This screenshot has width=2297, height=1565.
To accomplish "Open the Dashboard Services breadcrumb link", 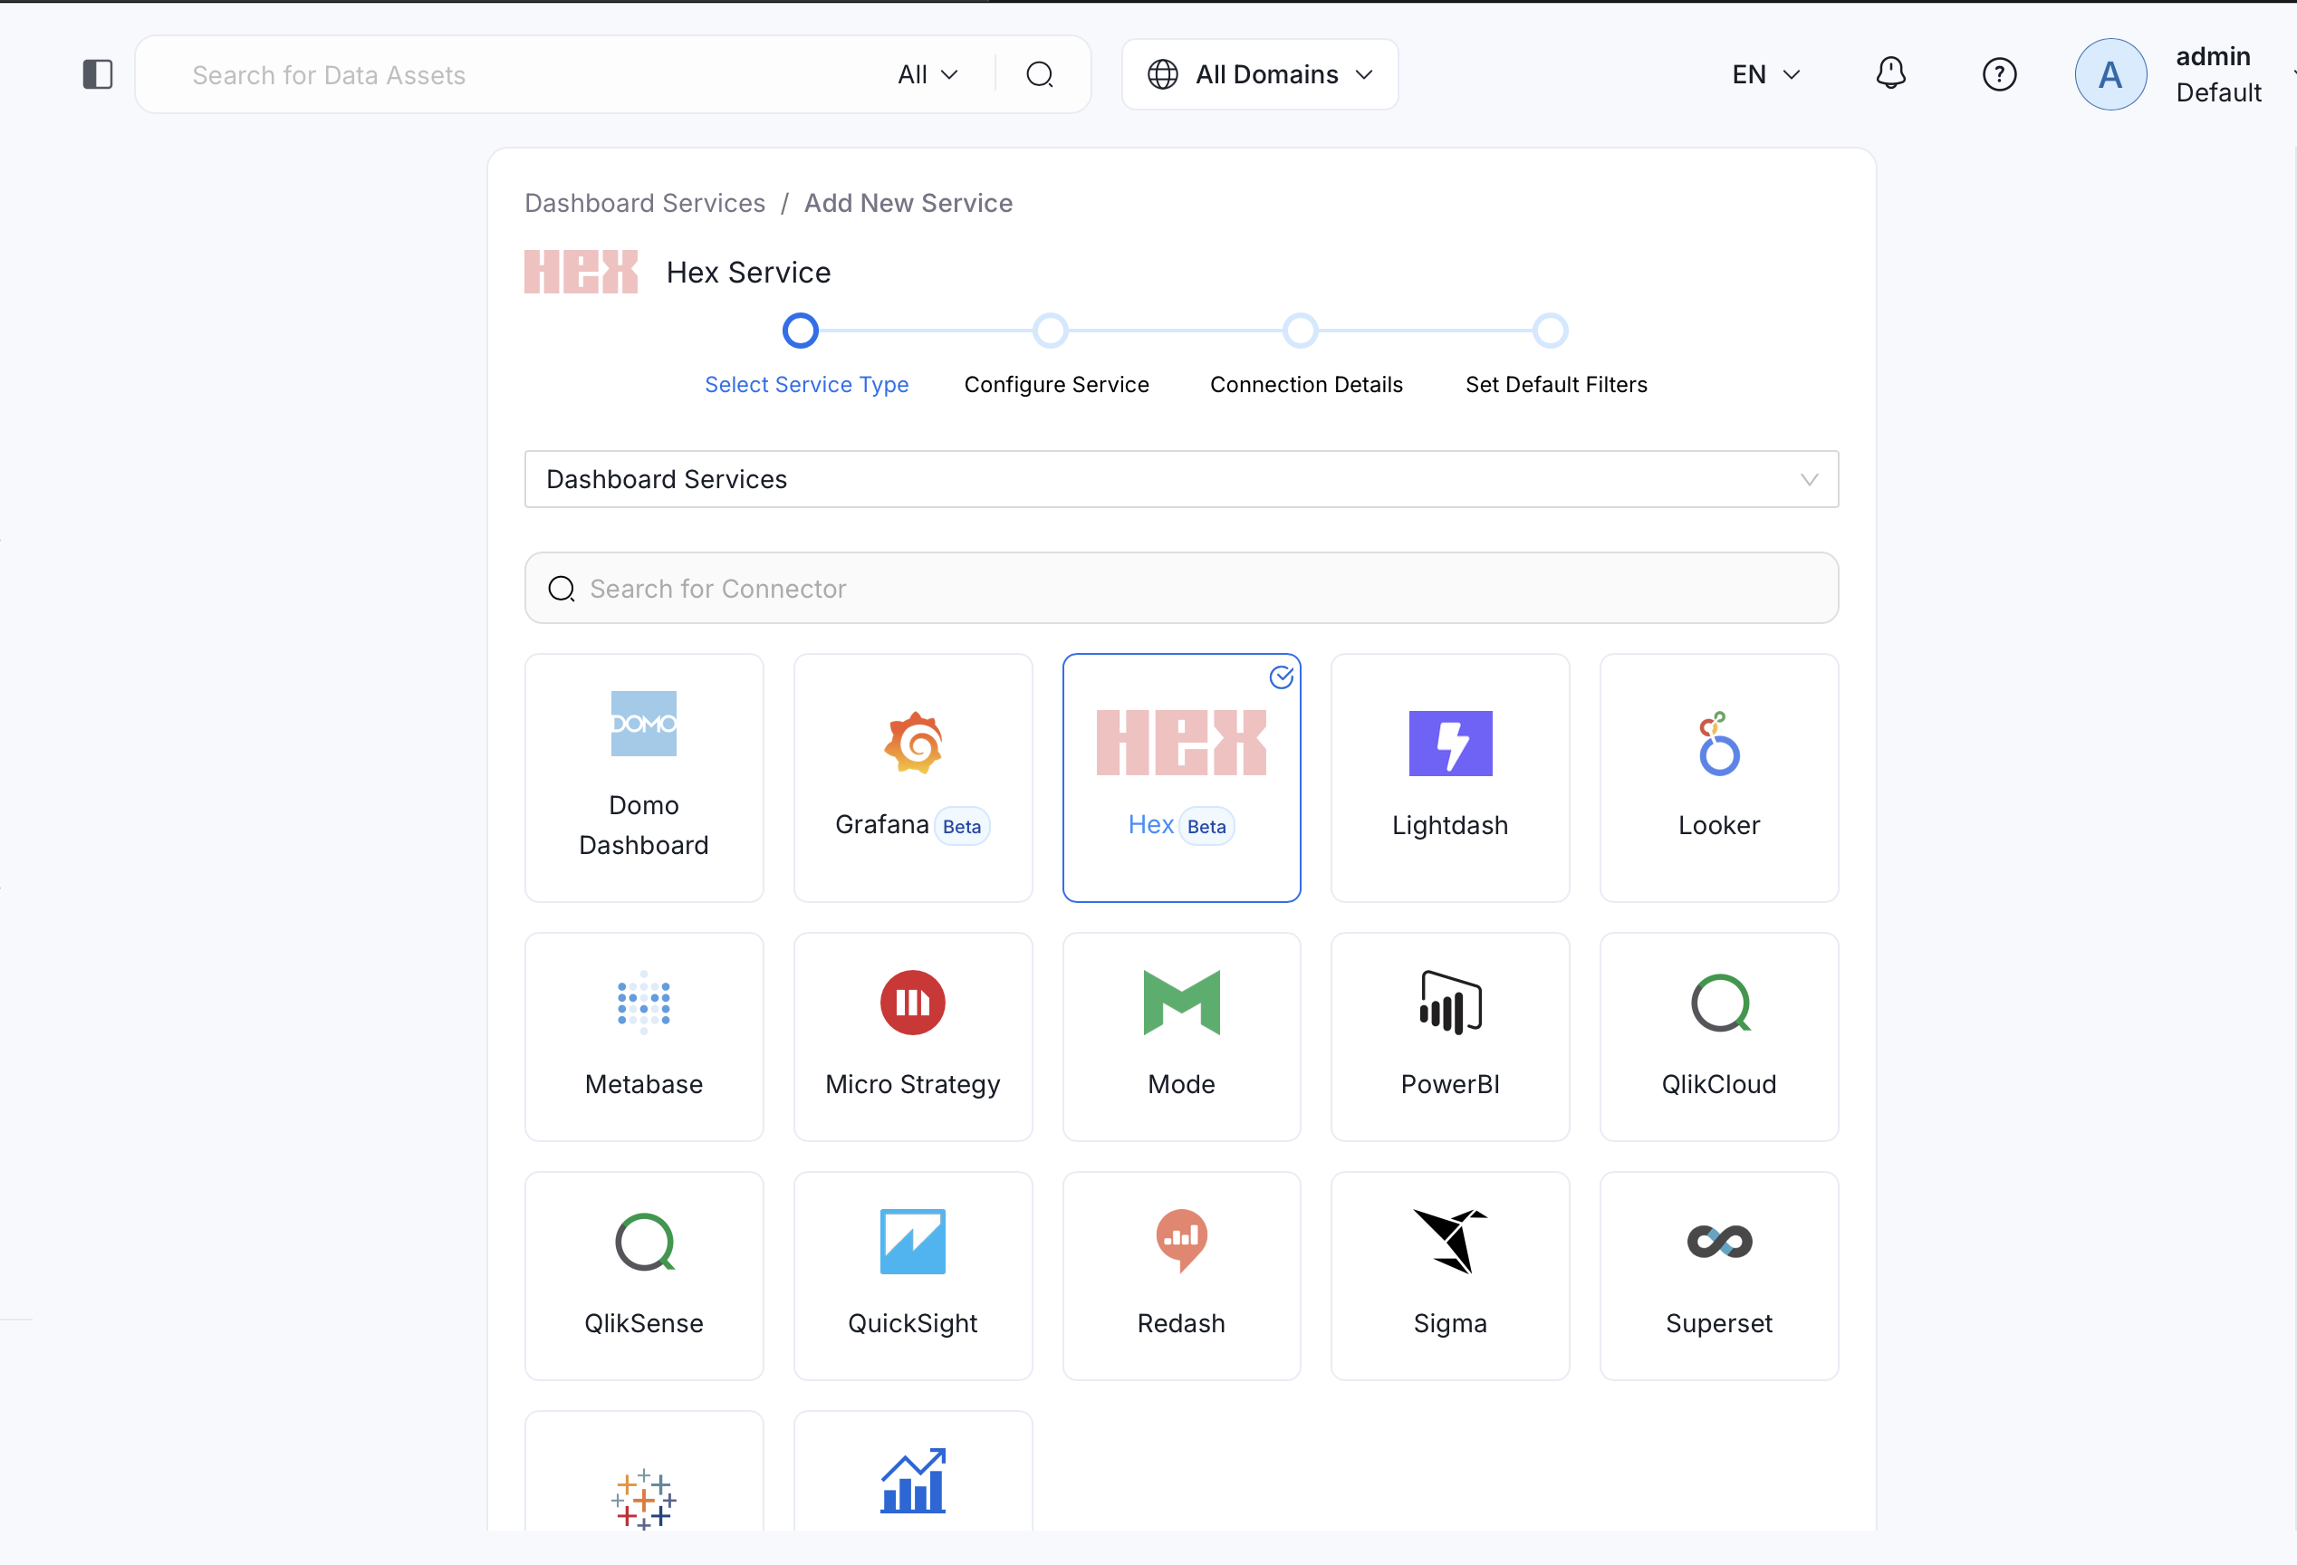I will click(x=644, y=203).
